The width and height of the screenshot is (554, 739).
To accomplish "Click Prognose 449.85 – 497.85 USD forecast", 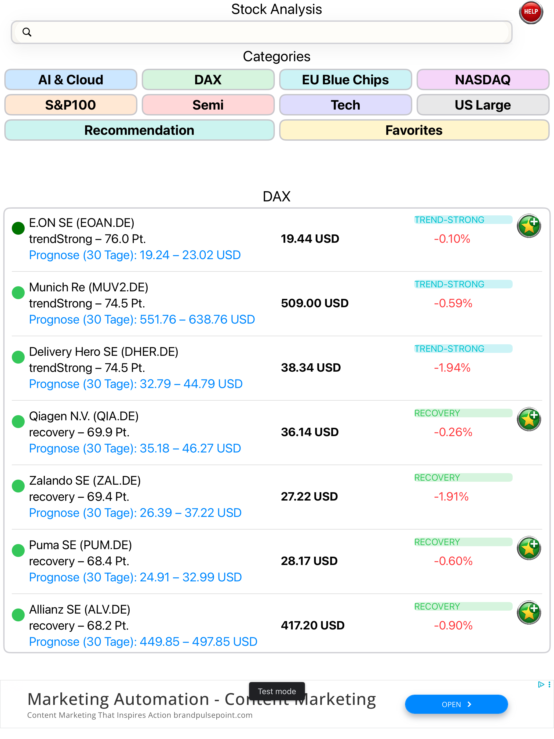I will click(x=143, y=642).
